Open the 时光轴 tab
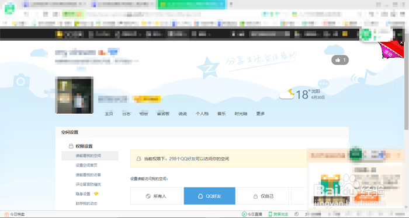 click(x=241, y=114)
